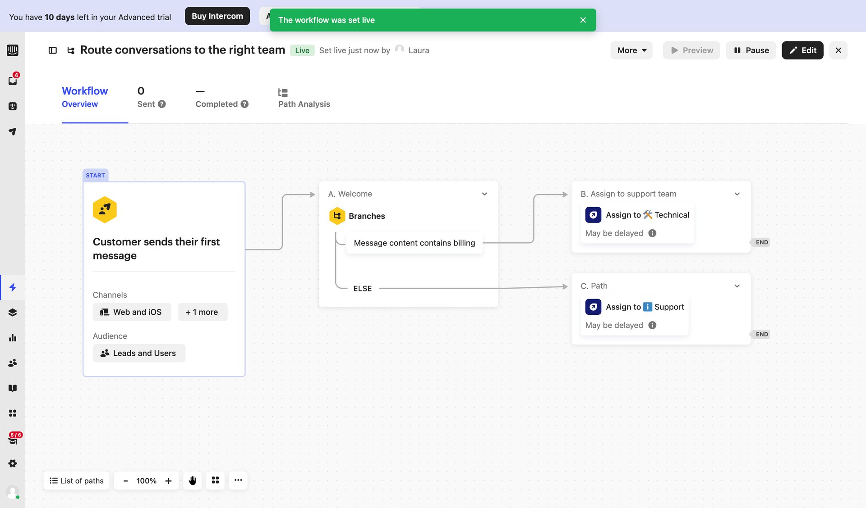Collapse the C. Path block chevron
The height and width of the screenshot is (508, 866).
tap(737, 286)
